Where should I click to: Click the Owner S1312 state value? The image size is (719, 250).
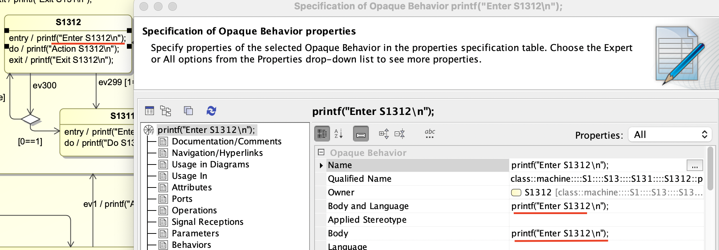[x=538, y=193]
